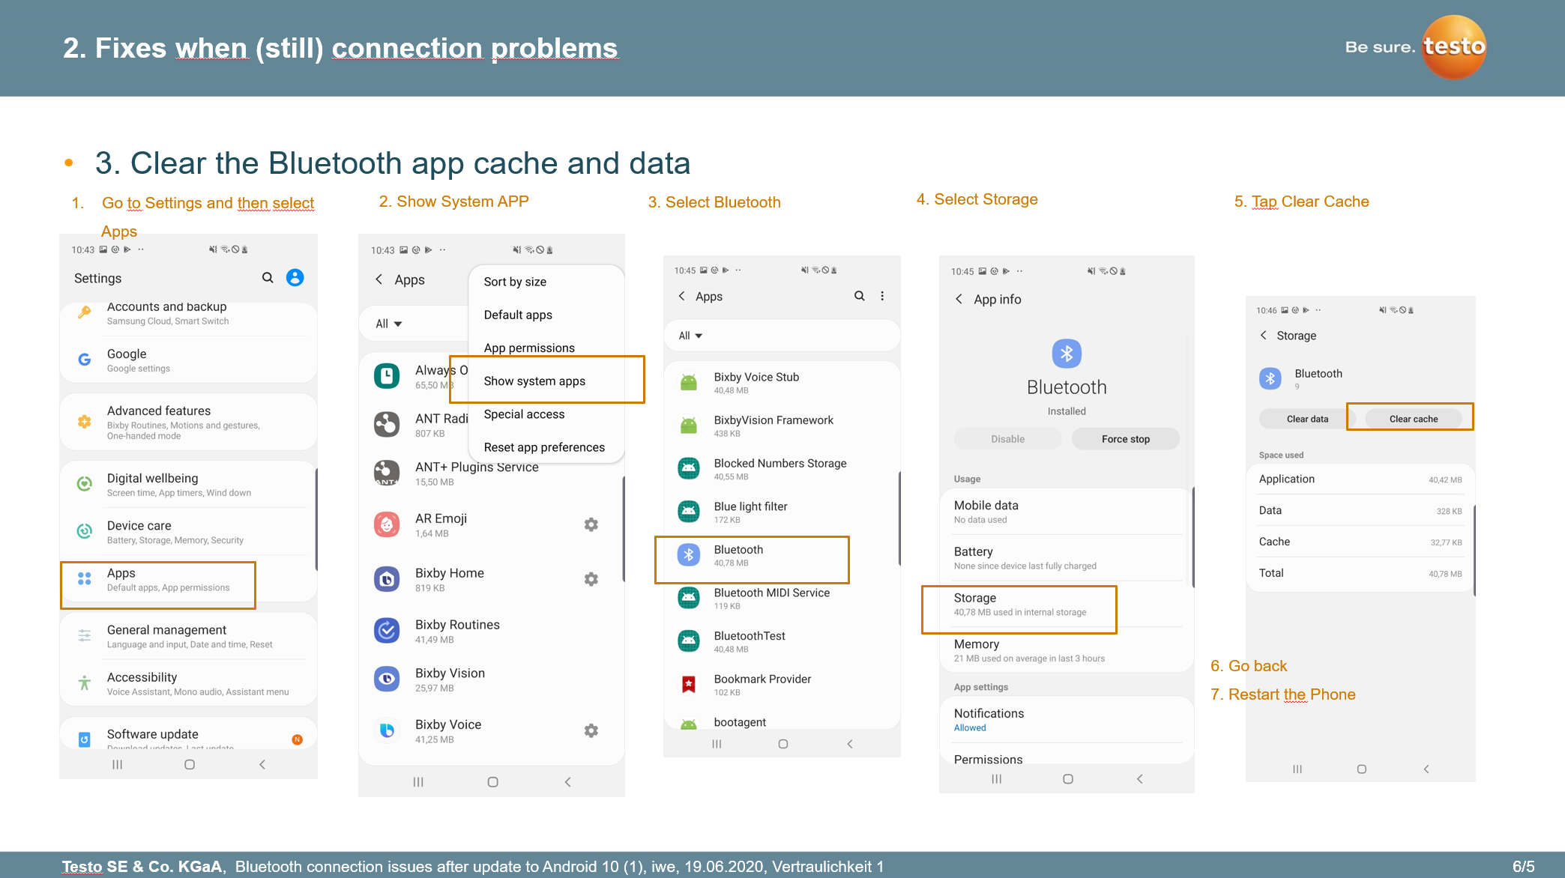Tap the Google G icon in Settings
The height and width of the screenshot is (878, 1565).
coord(85,360)
